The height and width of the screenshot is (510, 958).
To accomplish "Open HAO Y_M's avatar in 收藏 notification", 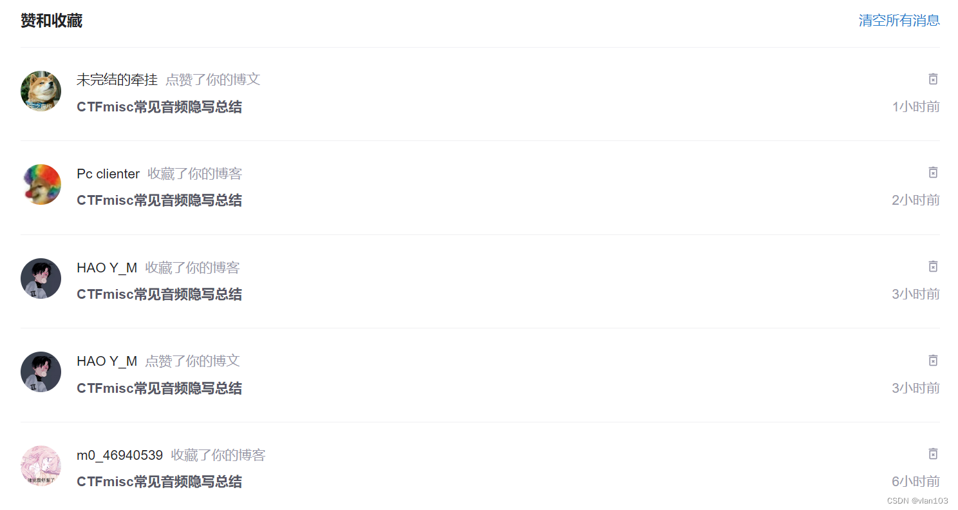I will pyautogui.click(x=41, y=279).
